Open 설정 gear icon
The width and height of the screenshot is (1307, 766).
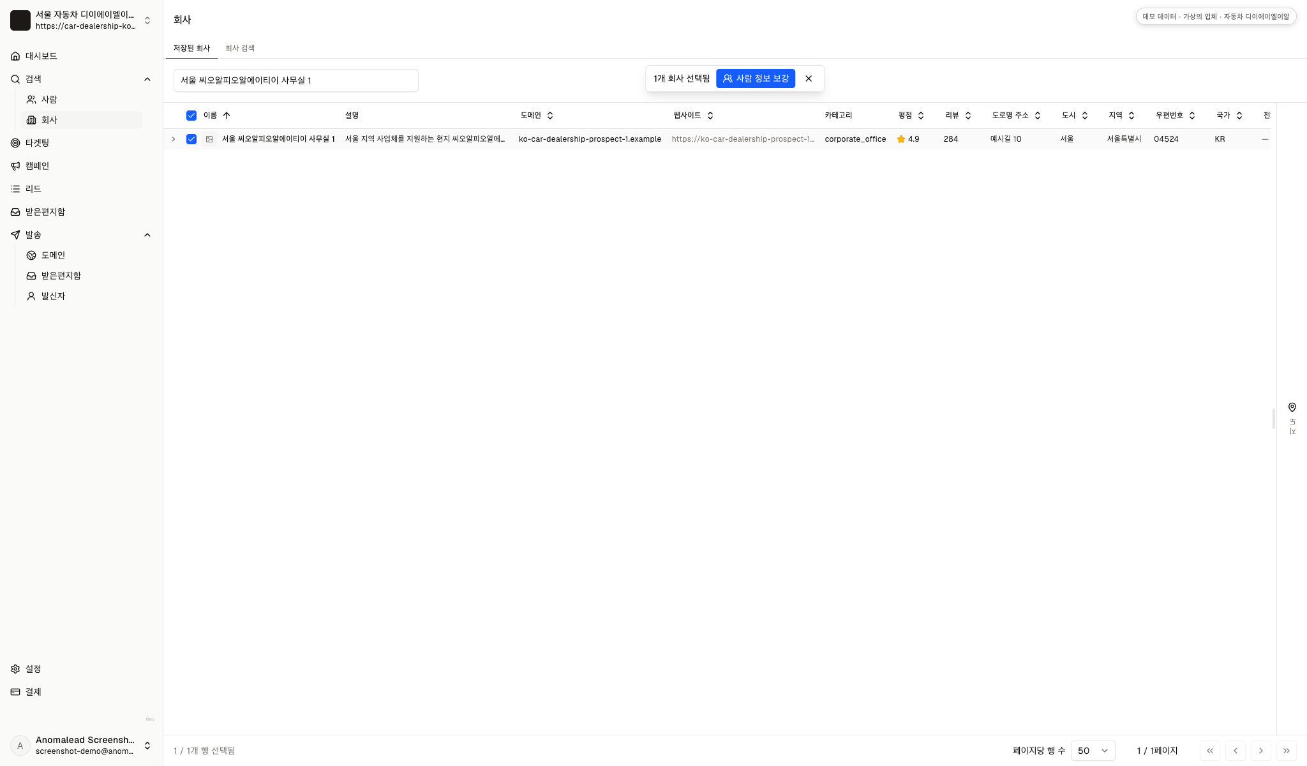tap(15, 669)
